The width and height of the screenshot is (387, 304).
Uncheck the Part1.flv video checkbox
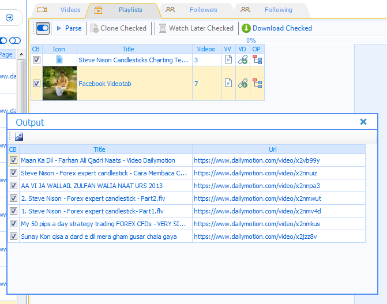coord(13,211)
